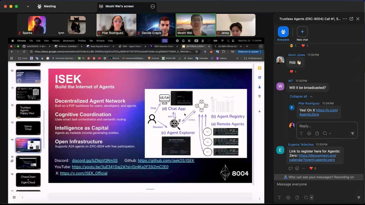Image resolution: width=365 pixels, height=205 pixels.
Task: Select the Everyone chat channel icon
Action: pos(283,32)
